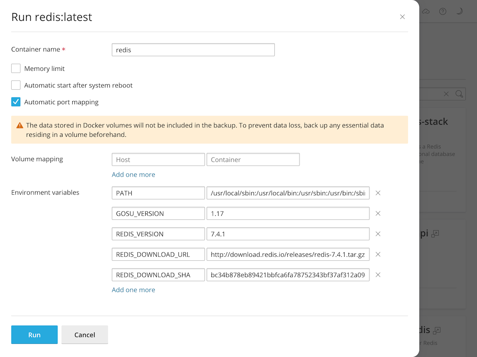Add one more volume mapping
The image size is (477, 357).
133,175
